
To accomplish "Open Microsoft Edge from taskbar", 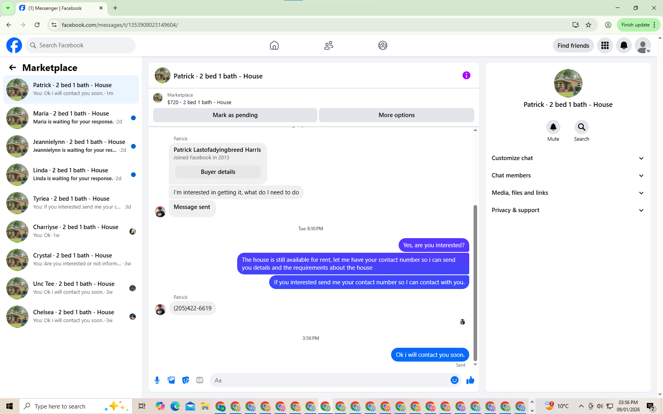I will [175, 406].
